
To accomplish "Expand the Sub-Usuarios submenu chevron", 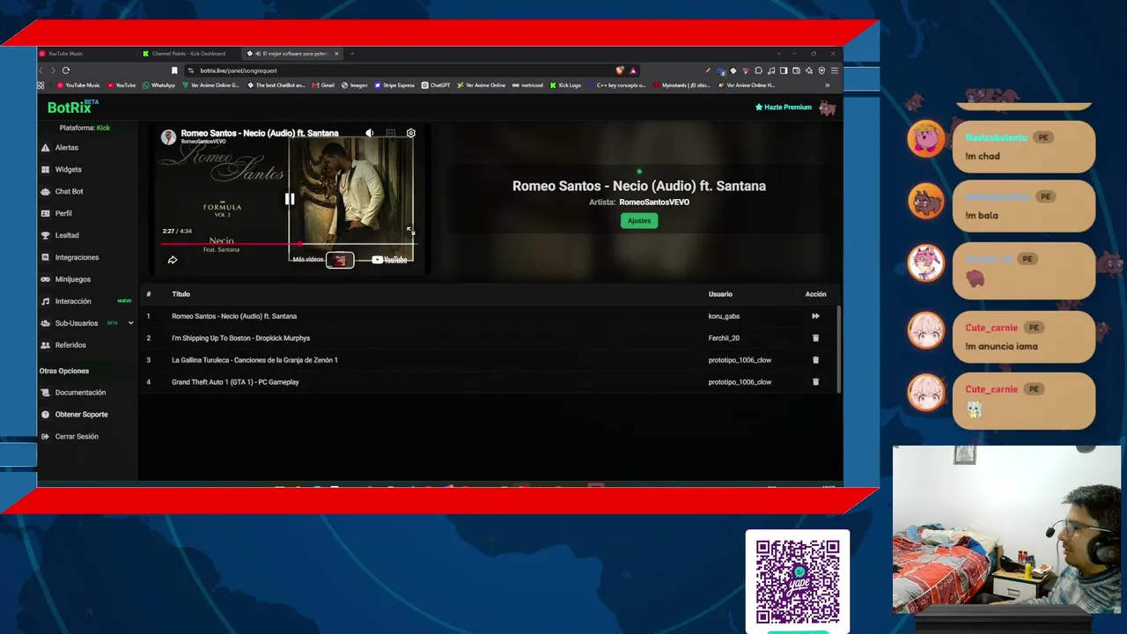I will point(130,323).
